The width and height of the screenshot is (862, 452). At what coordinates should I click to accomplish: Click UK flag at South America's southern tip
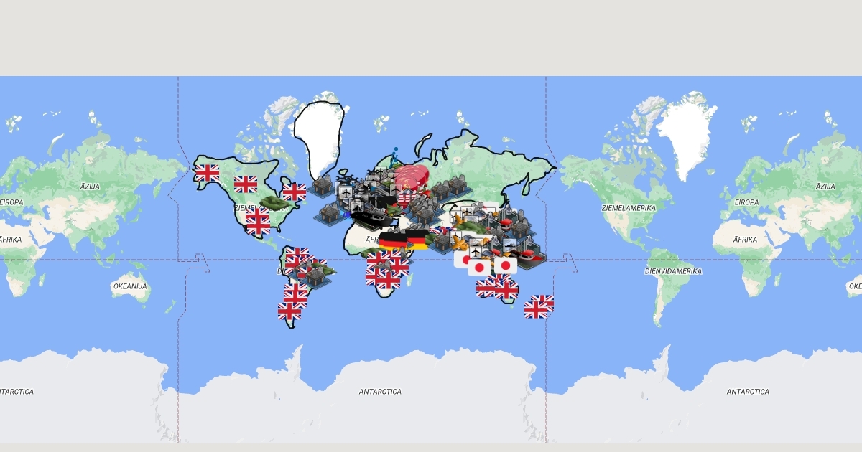click(290, 311)
